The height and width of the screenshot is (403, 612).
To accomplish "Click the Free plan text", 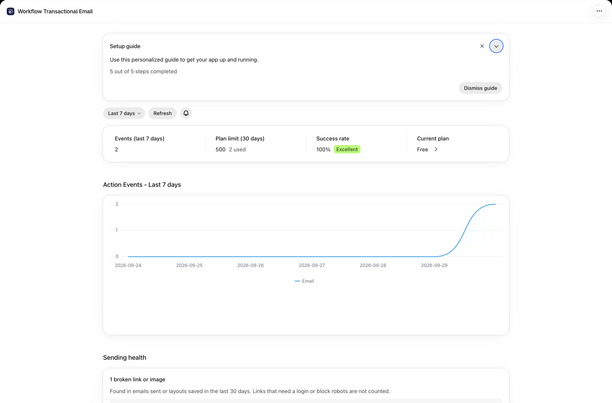I will coord(422,149).
